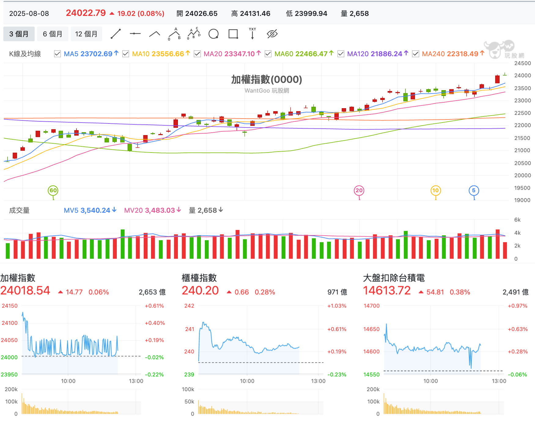Switch chart range to 12 個月
This screenshot has height=423, width=535.
[x=86, y=34]
